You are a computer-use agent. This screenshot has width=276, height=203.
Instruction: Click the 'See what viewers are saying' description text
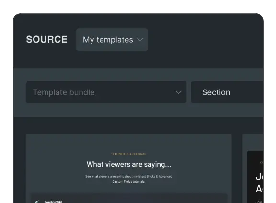tap(129, 179)
